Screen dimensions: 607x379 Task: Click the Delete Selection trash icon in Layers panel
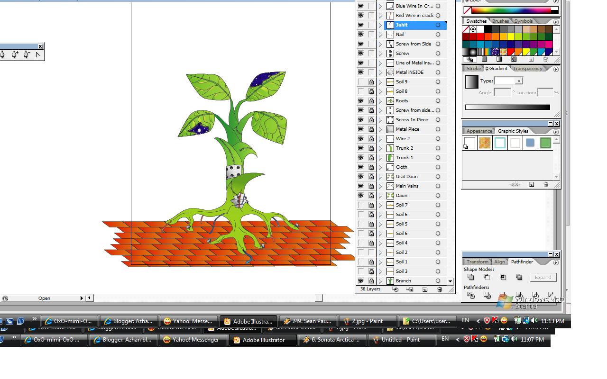point(440,289)
